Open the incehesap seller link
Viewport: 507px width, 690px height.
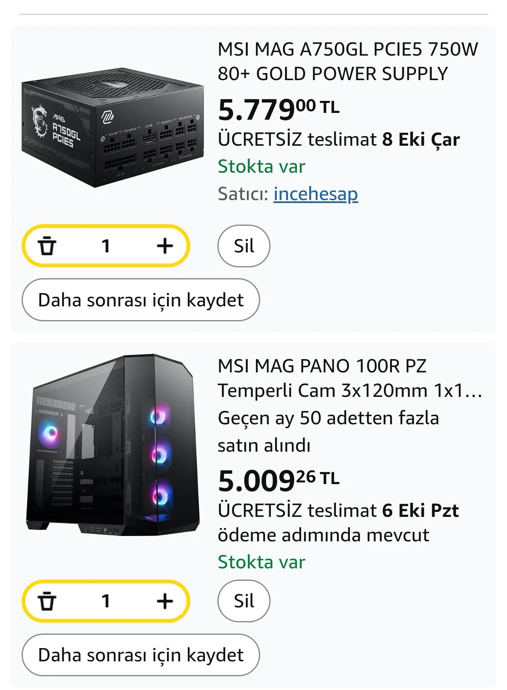[315, 194]
